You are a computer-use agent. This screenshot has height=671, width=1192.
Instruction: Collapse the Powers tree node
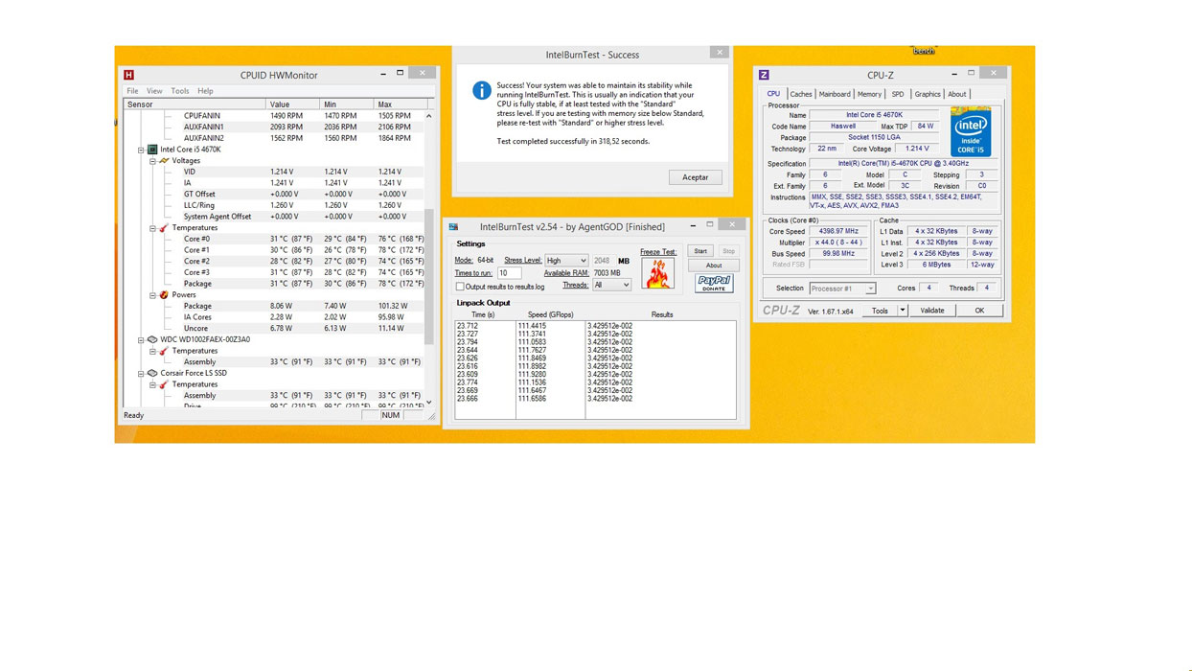coord(152,295)
